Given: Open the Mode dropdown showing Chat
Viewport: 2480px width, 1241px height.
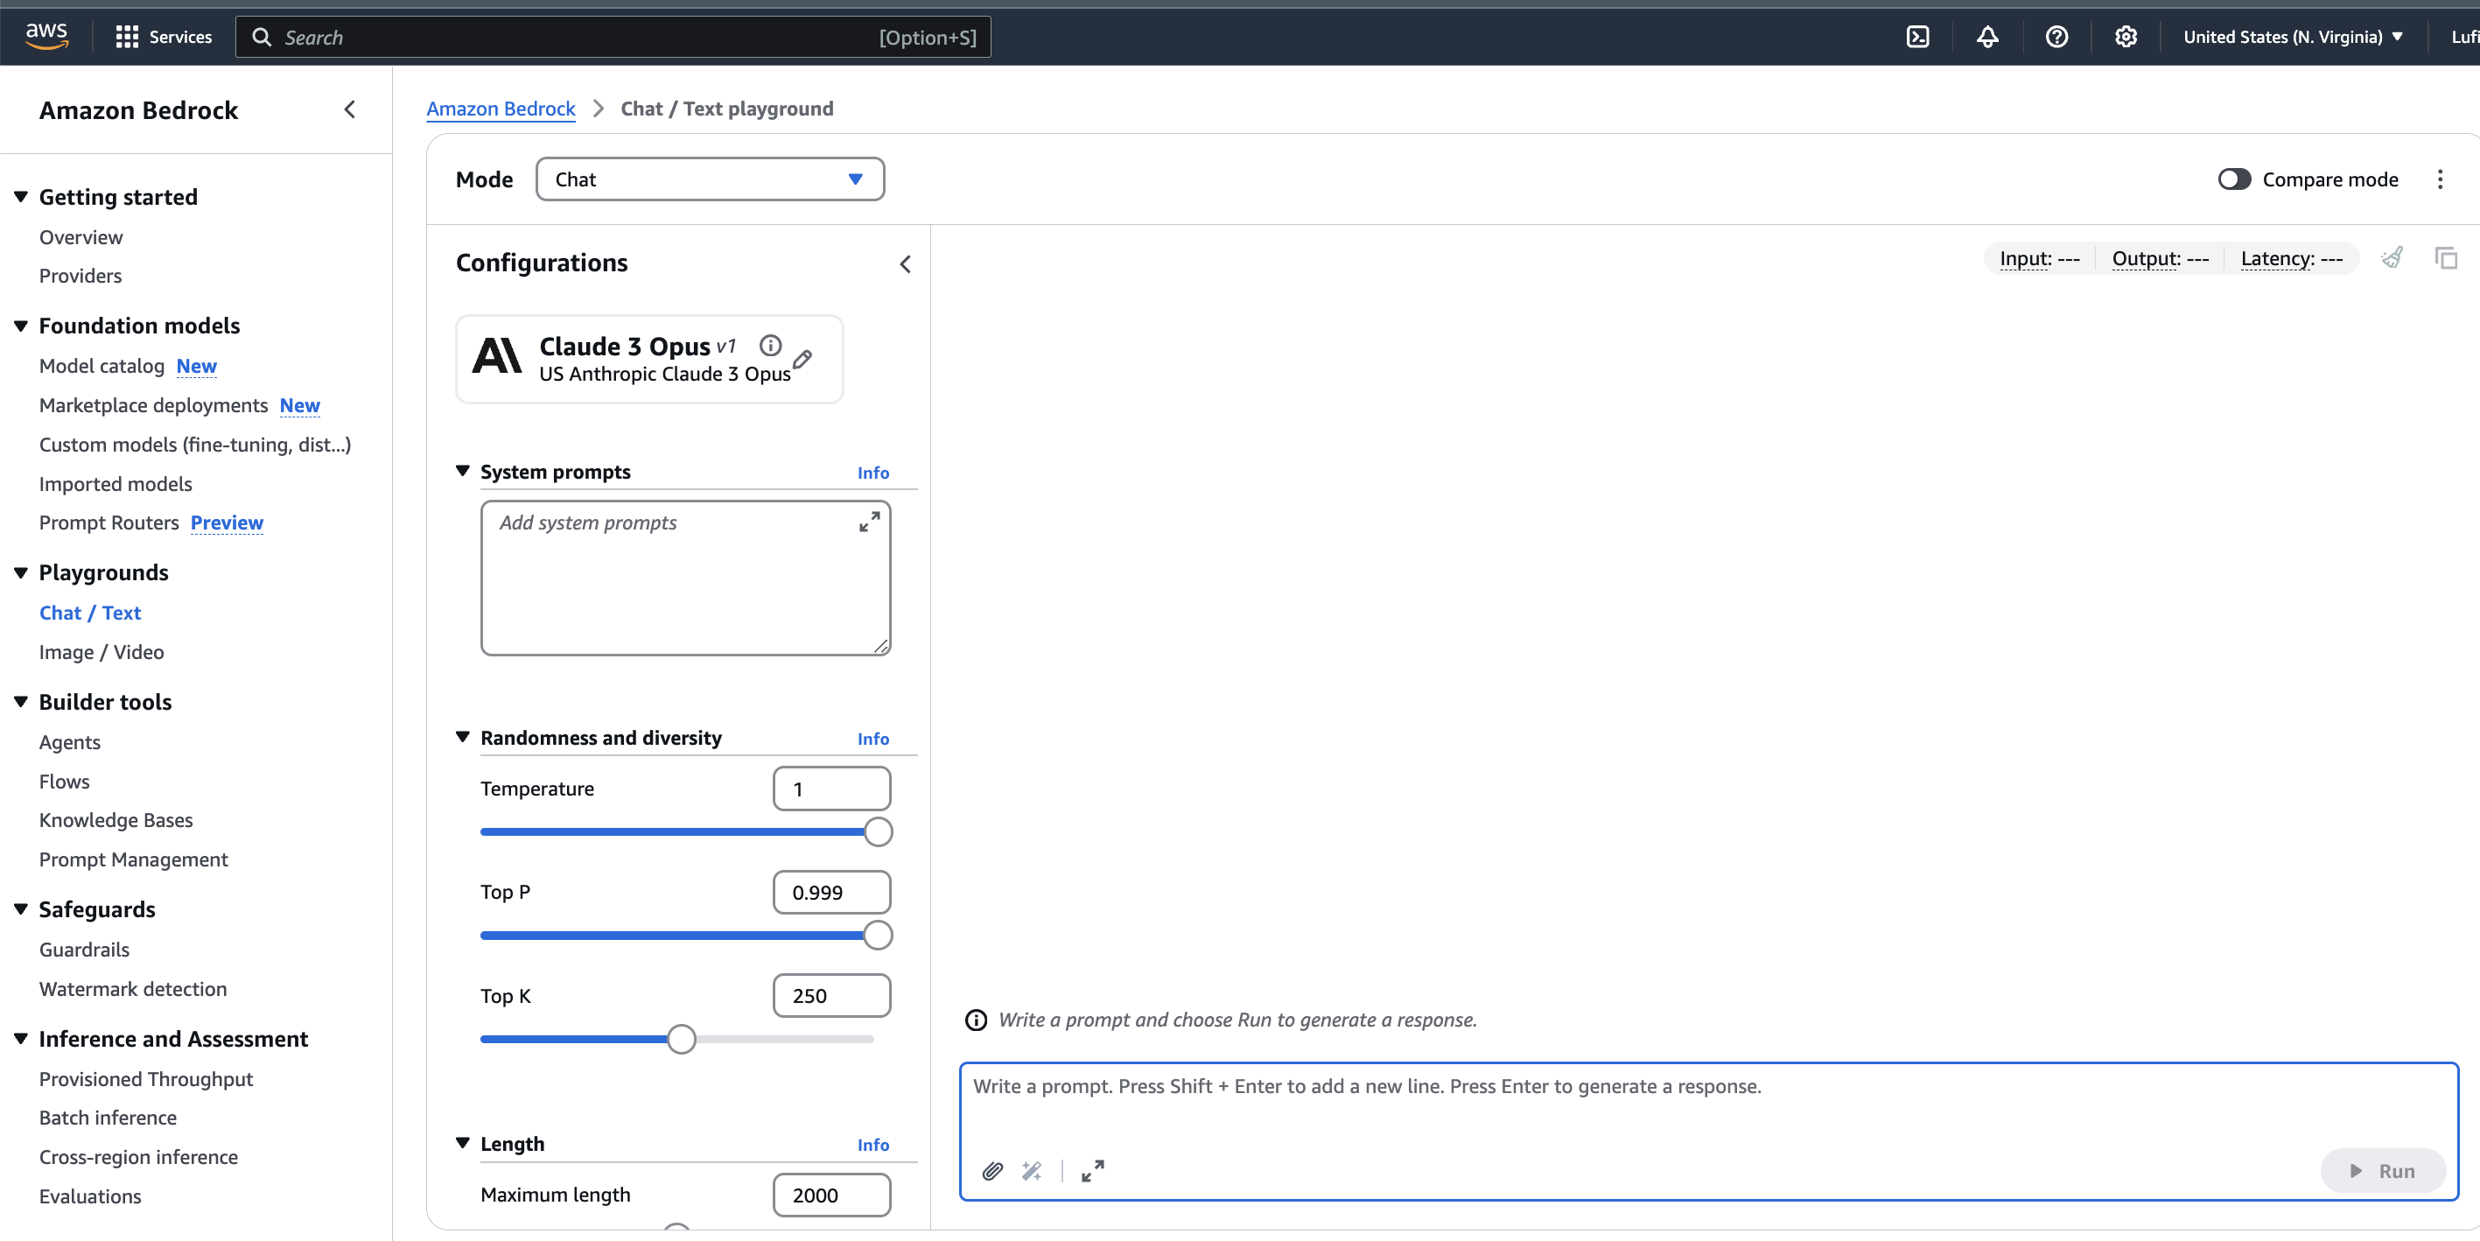Looking at the screenshot, I should 710,179.
